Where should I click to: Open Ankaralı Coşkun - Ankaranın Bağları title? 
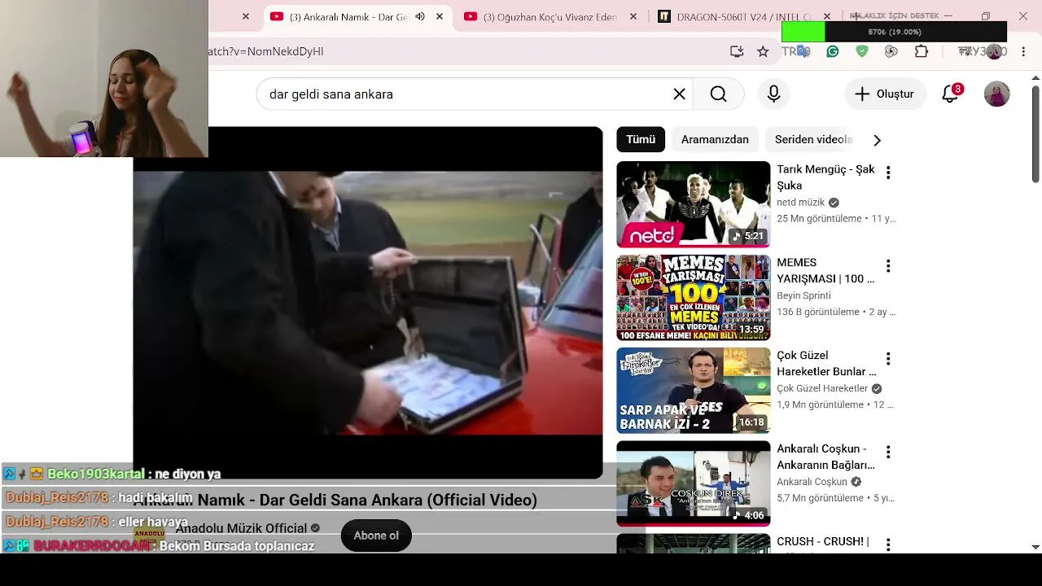[825, 457]
